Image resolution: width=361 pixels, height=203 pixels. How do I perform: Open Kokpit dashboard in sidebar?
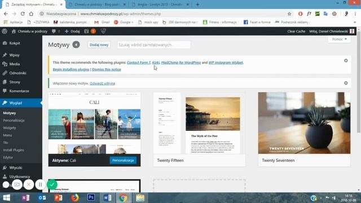[15, 43]
